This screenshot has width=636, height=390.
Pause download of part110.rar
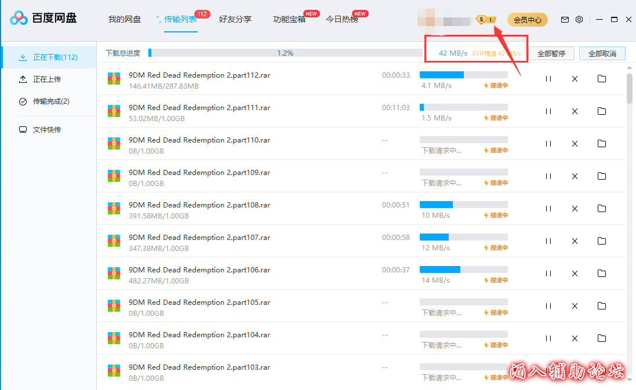point(548,144)
